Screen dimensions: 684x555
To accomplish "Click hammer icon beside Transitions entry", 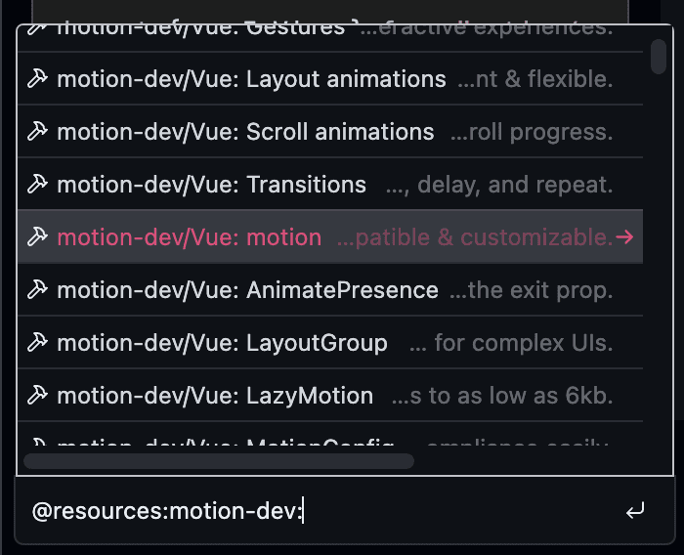I will tap(37, 185).
